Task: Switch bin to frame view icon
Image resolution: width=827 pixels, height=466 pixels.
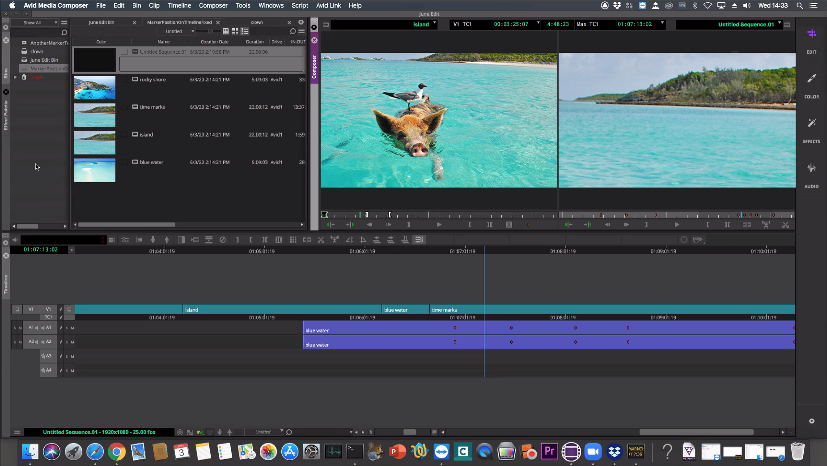Action: click(235, 31)
